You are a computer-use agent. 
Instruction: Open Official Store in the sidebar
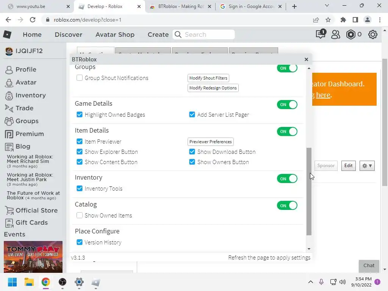(x=36, y=210)
